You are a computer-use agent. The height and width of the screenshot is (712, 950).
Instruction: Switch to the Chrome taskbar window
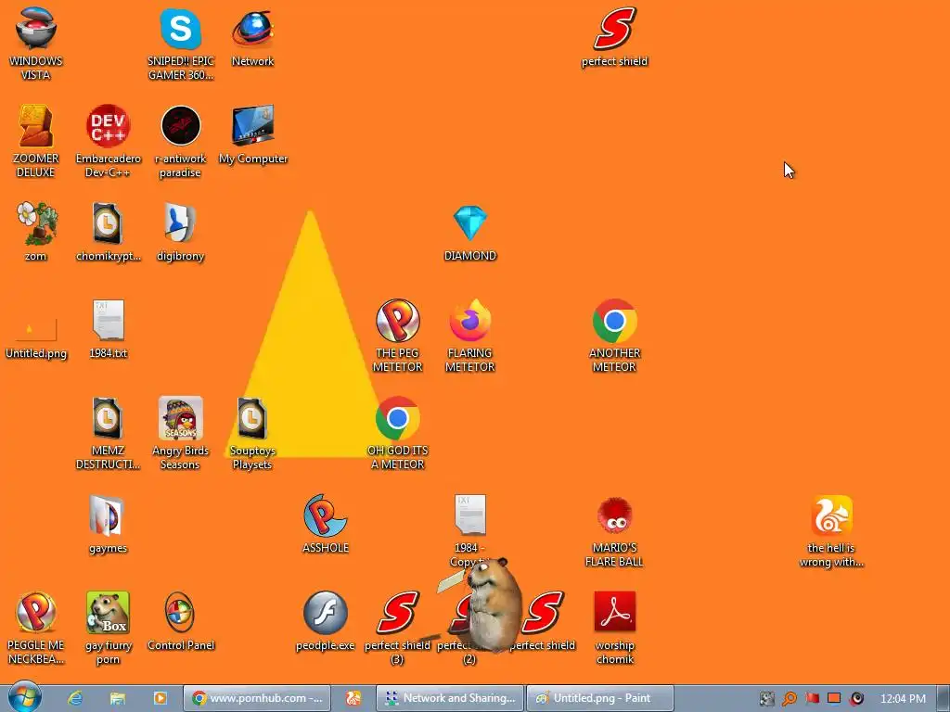257,698
